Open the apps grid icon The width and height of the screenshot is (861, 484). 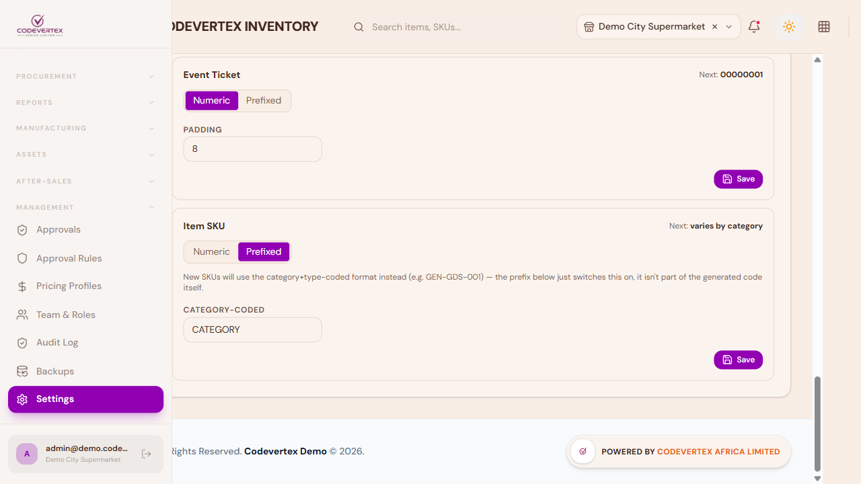click(x=824, y=27)
